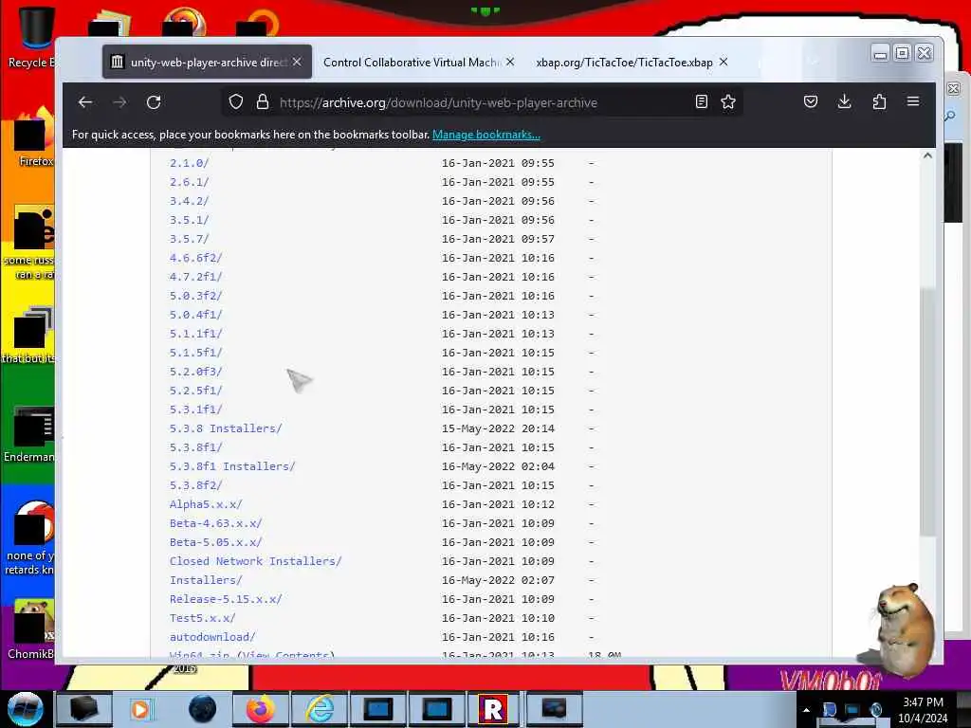Open the Installers/ folder
The width and height of the screenshot is (971, 728).
coord(206,580)
